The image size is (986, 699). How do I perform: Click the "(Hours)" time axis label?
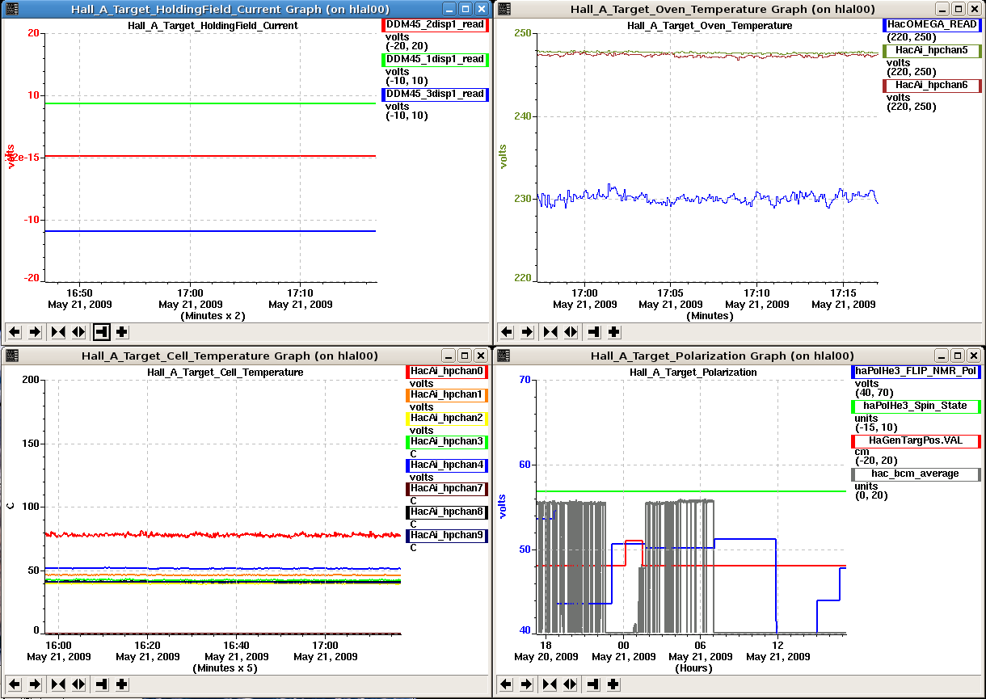[693, 668]
